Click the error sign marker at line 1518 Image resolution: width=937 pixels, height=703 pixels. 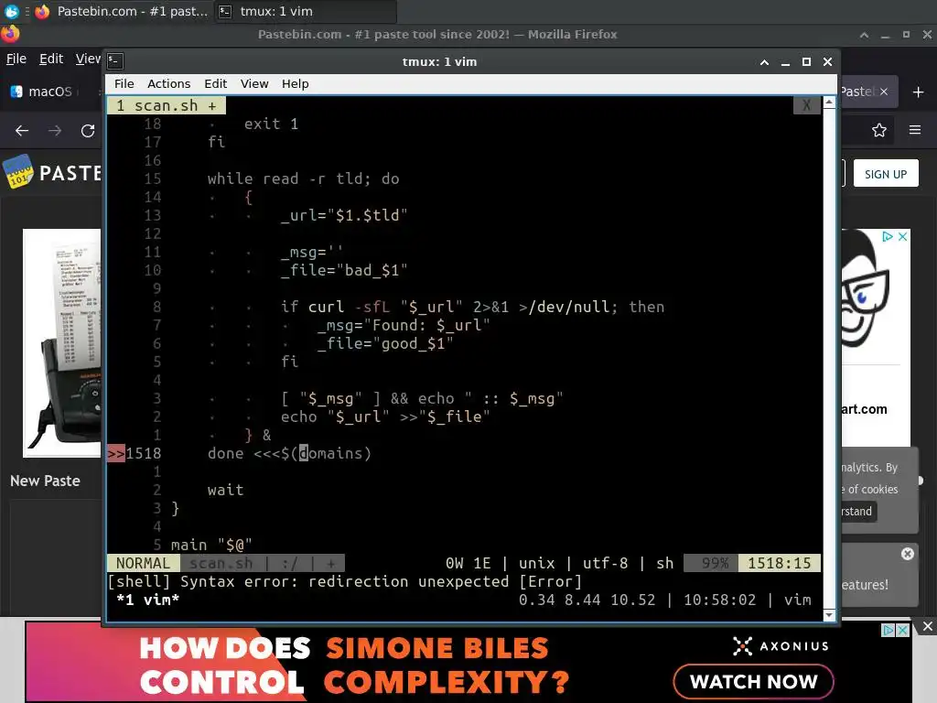(x=116, y=454)
